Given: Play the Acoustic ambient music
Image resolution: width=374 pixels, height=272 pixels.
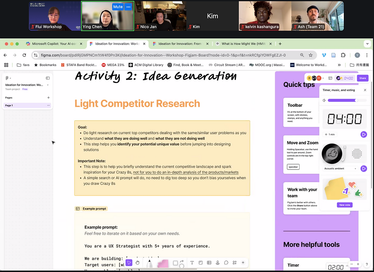Looking at the screenshot, I should click(363, 169).
